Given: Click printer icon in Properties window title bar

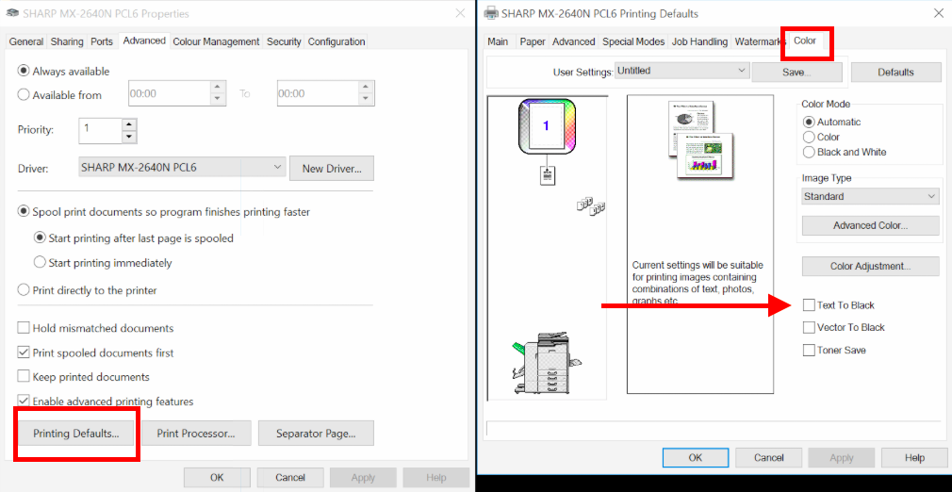Looking at the screenshot, I should (12, 13).
